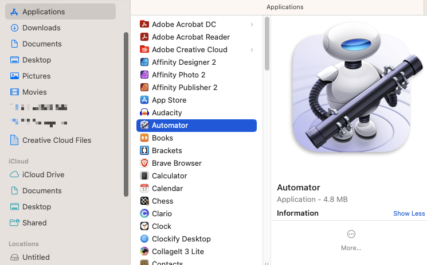Click the Information heading in preview pane
Screen dimensions: 427x265
tap(297, 213)
